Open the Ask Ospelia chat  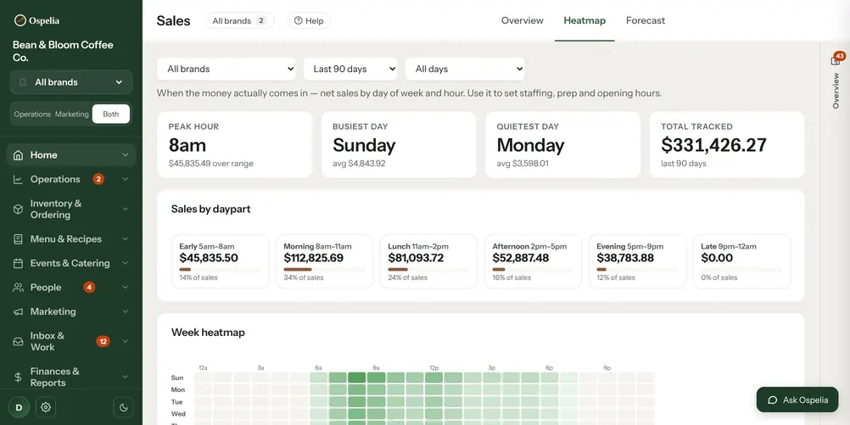[797, 400]
